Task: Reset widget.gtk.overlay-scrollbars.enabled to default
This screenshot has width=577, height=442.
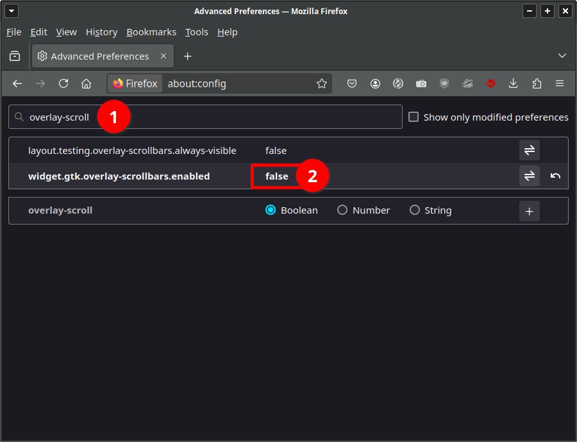Action: point(555,176)
